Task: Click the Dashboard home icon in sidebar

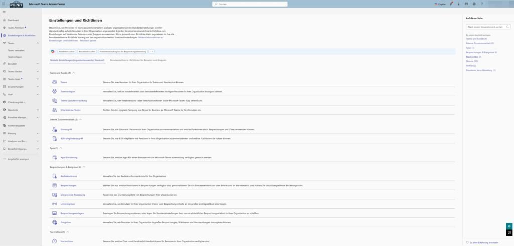Action: point(4,20)
